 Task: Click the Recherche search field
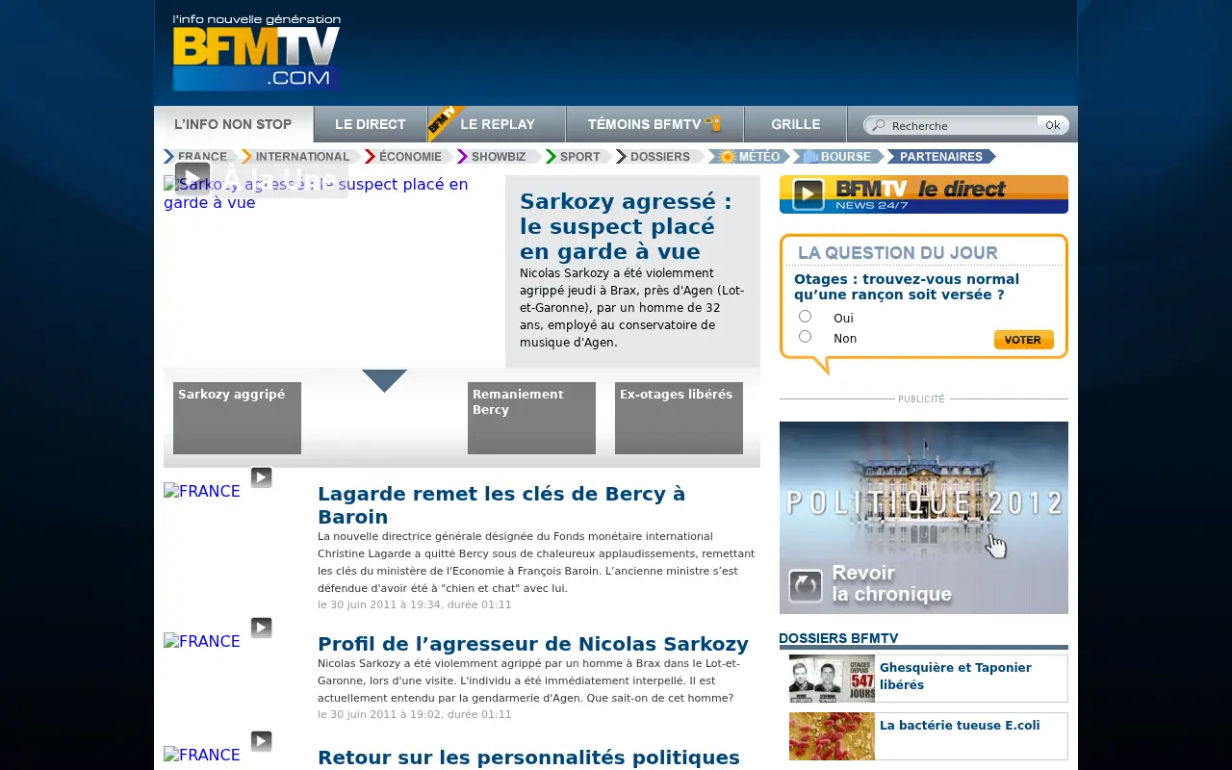[x=962, y=126]
